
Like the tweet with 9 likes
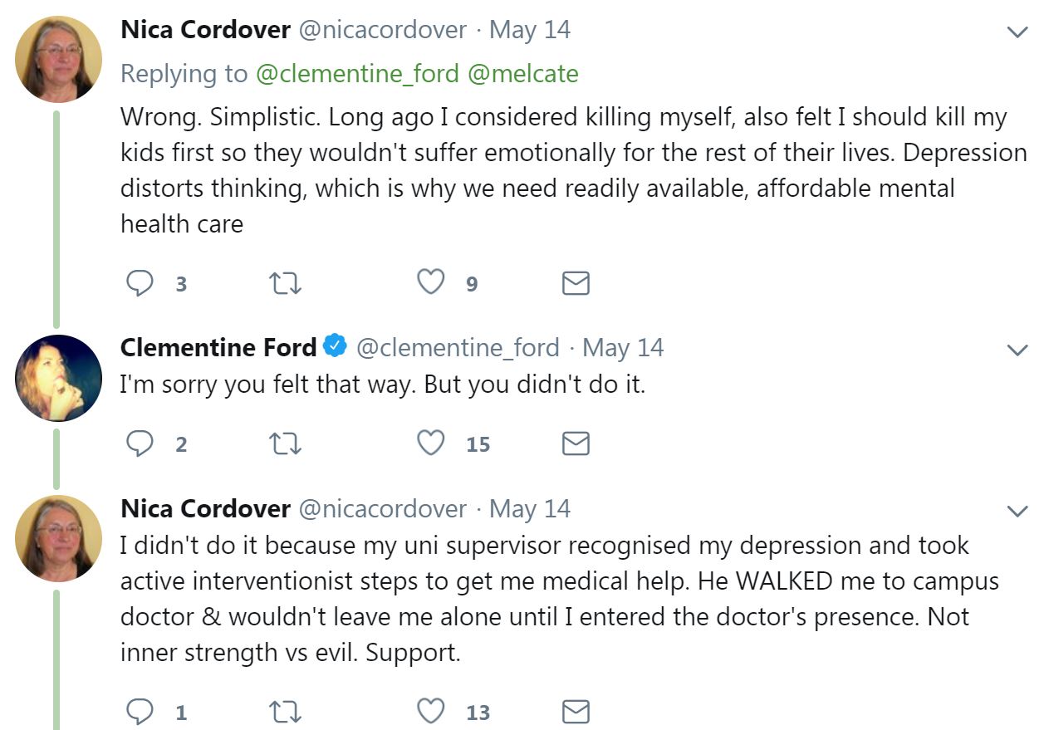430,283
